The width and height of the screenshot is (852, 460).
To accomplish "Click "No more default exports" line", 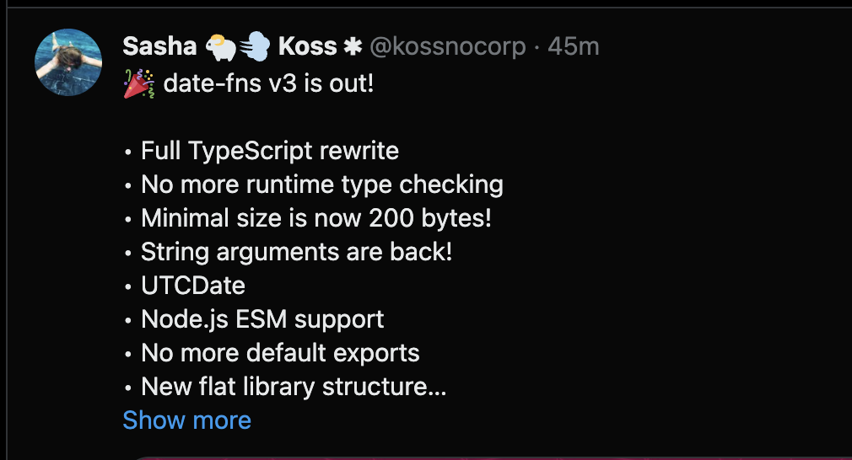I will click(x=280, y=353).
